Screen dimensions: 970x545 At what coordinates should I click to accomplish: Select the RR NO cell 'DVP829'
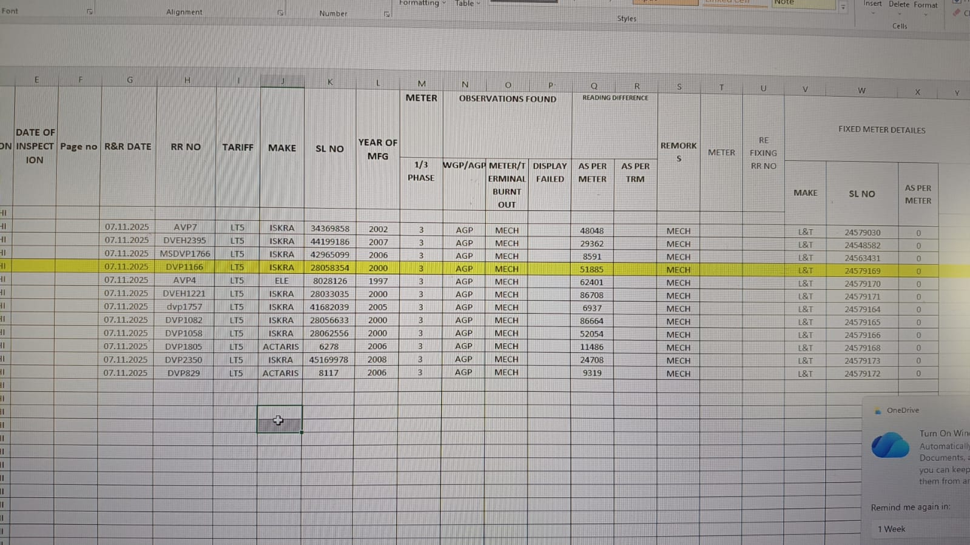[x=183, y=373]
